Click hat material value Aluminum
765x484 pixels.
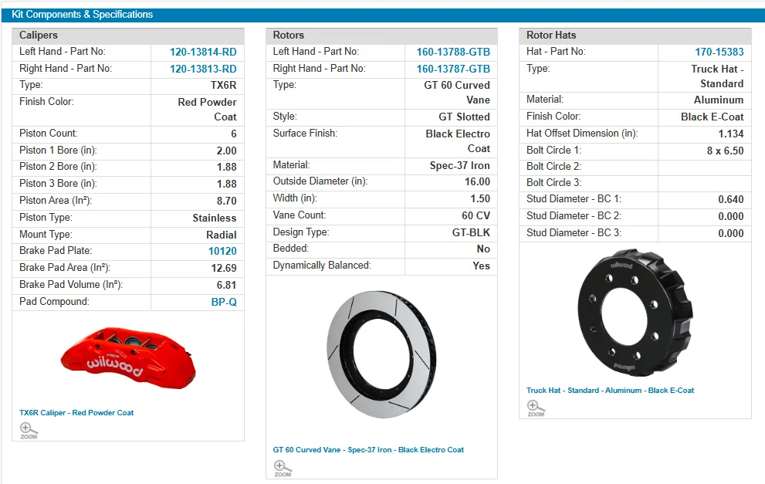coord(719,100)
